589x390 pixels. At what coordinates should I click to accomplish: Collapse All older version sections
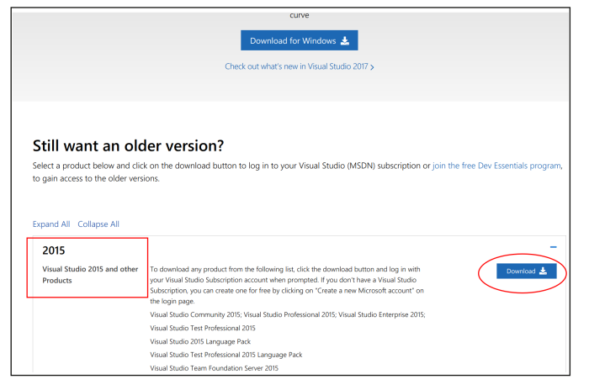pyautogui.click(x=98, y=224)
